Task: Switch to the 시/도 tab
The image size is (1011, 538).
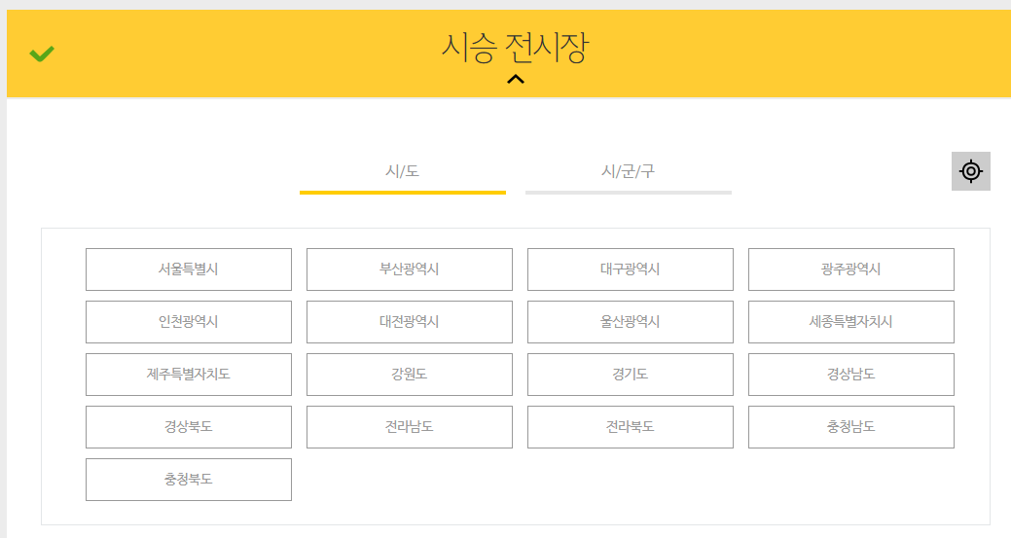Action: pyautogui.click(x=402, y=174)
